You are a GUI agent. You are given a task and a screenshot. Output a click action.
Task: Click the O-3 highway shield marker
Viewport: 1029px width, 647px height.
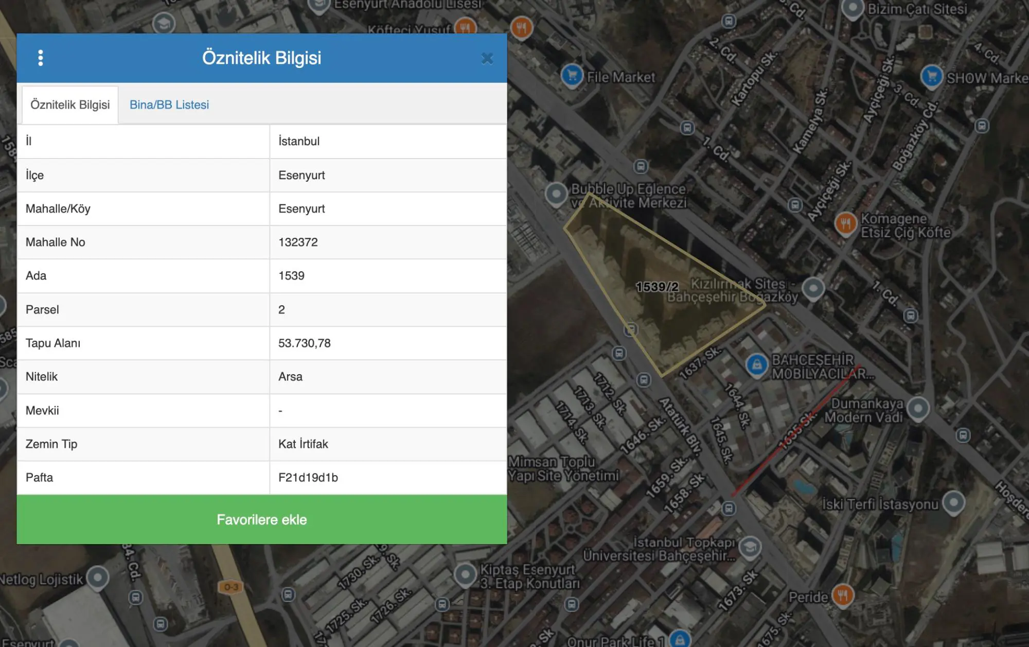(231, 587)
